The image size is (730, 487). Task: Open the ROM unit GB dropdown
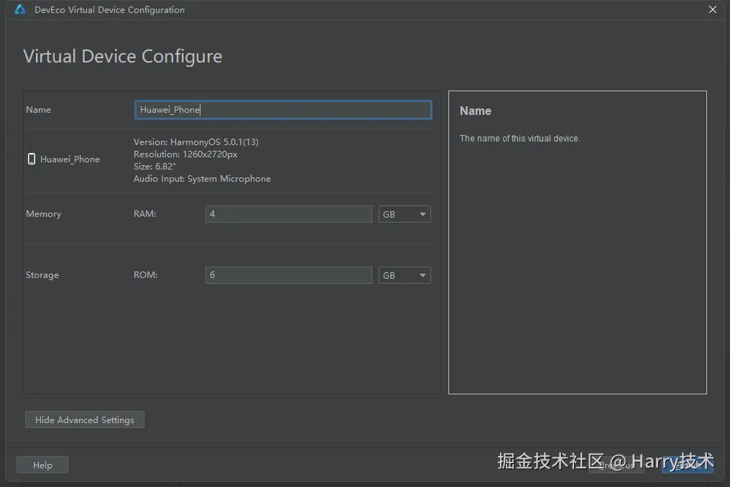(405, 275)
